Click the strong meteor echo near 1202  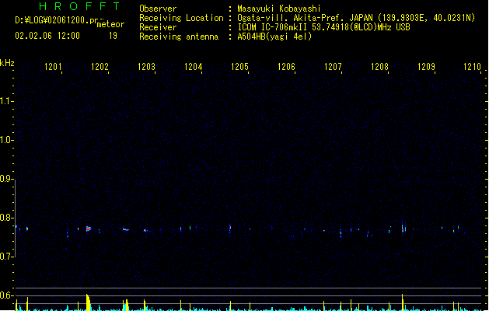pyautogui.click(x=89, y=229)
